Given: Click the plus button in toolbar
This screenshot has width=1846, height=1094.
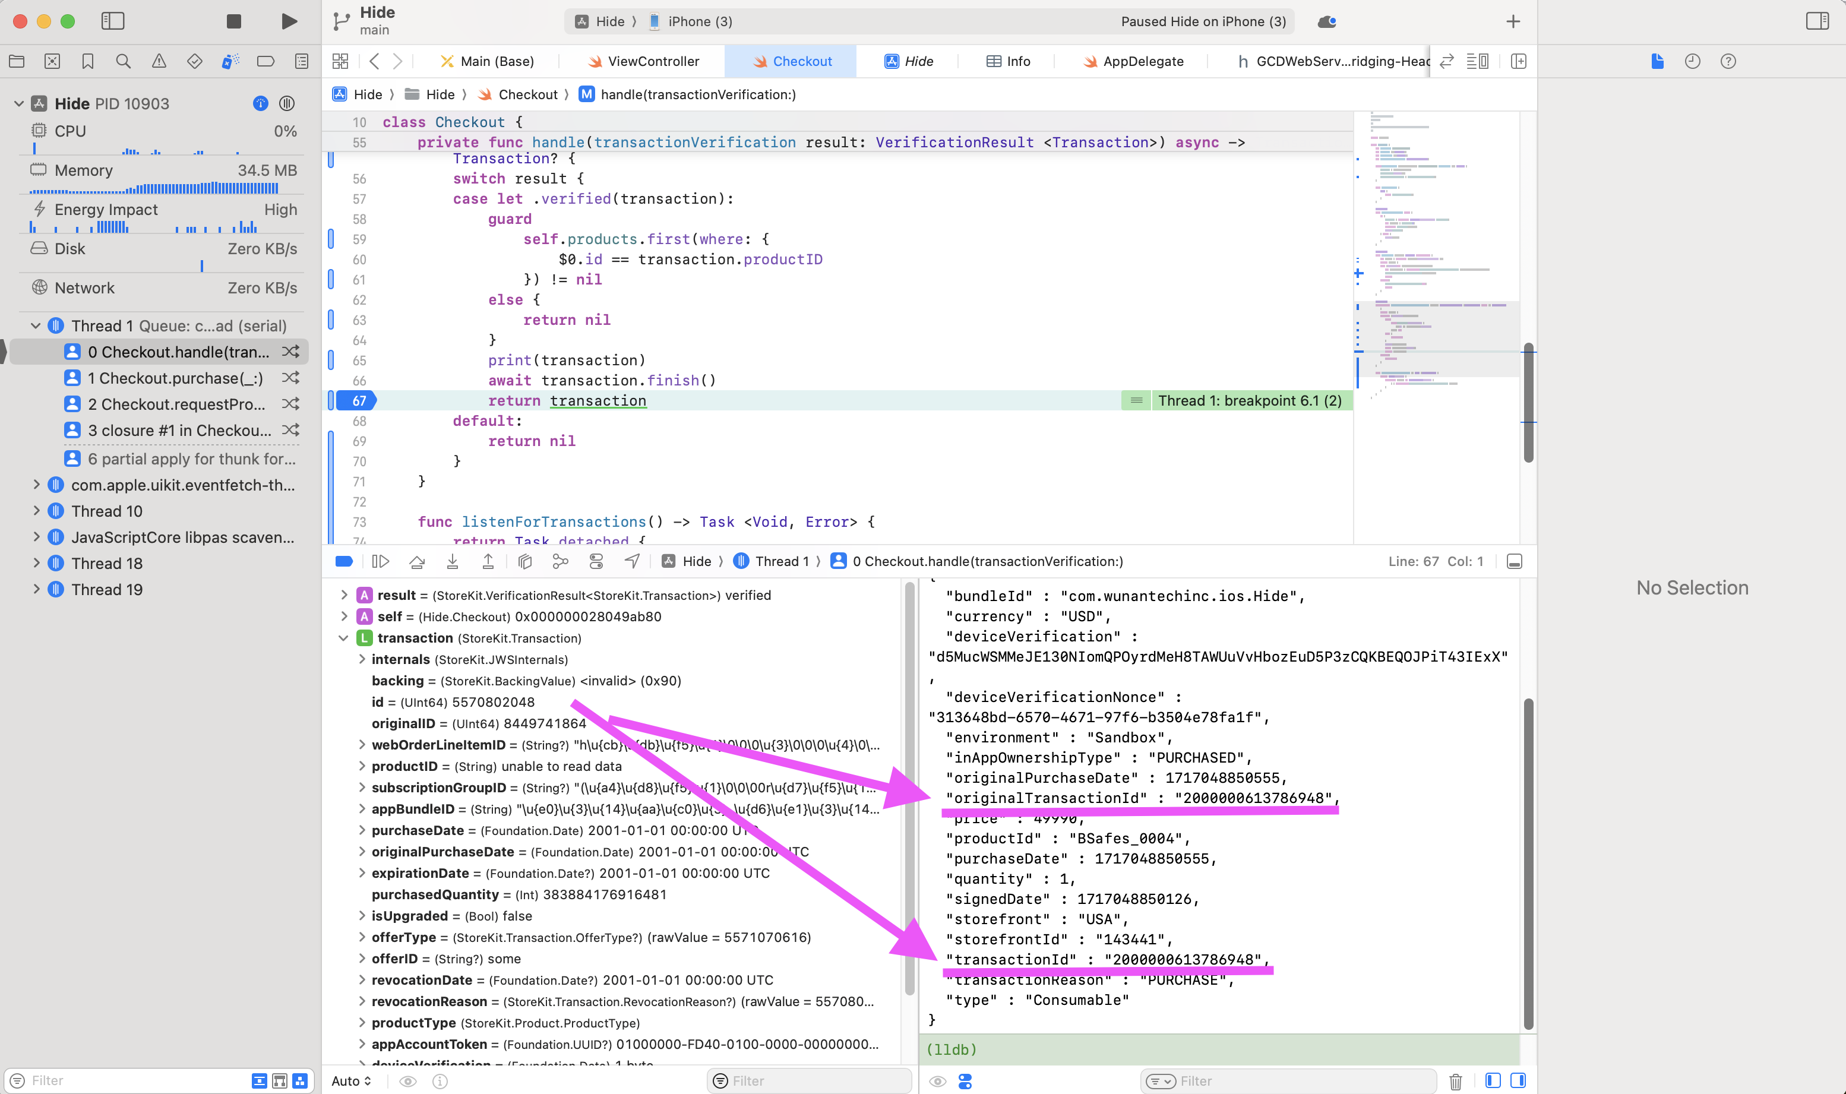Looking at the screenshot, I should pos(1513,21).
